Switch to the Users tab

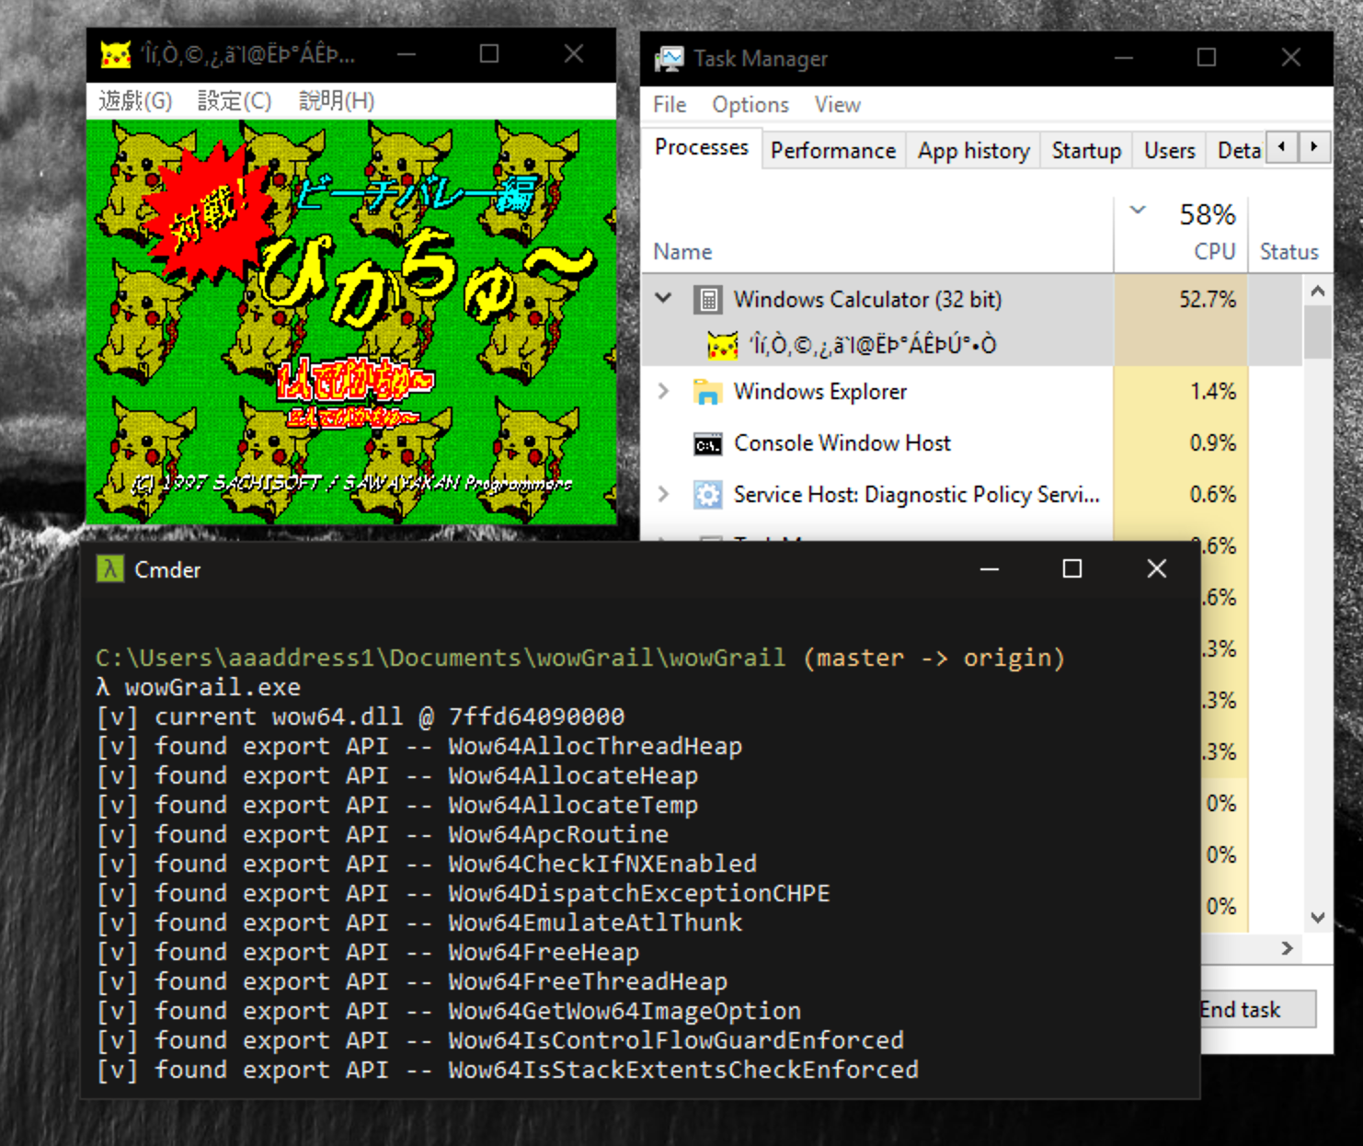click(1170, 151)
